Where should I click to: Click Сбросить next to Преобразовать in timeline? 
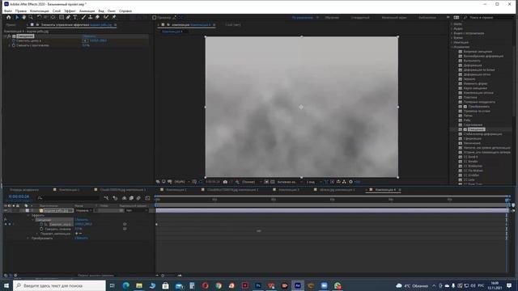click(81, 238)
